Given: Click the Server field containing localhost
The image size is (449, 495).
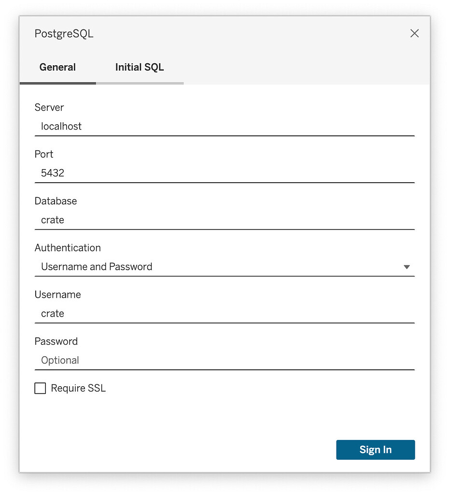Looking at the screenshot, I should point(224,127).
